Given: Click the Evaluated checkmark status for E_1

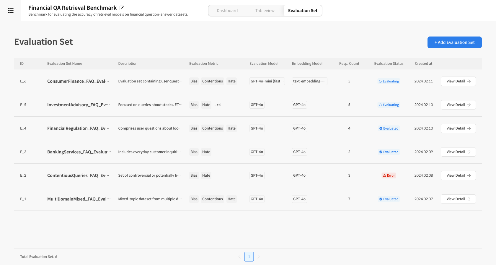Looking at the screenshot, I should tap(389, 199).
